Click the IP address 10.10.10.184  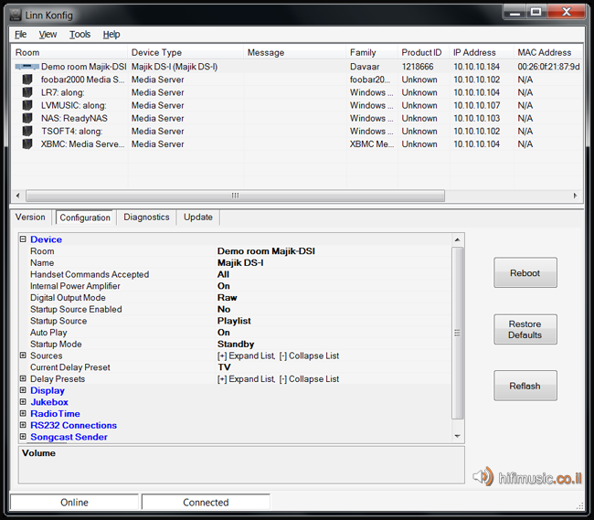[476, 67]
